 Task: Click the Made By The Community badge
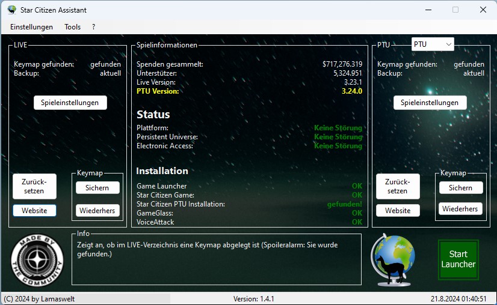(x=37, y=261)
